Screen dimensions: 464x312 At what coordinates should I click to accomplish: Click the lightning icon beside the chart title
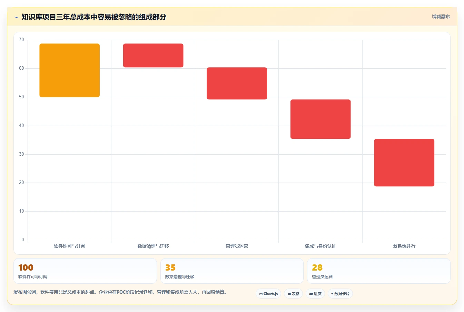coord(16,17)
